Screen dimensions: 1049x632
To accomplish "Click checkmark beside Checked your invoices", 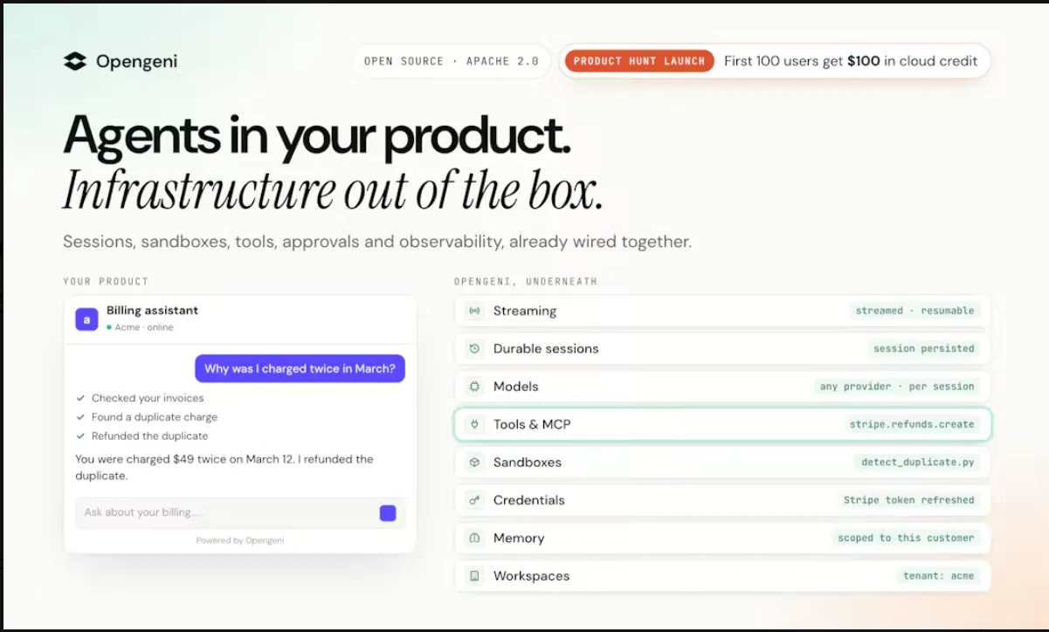I will (x=80, y=398).
